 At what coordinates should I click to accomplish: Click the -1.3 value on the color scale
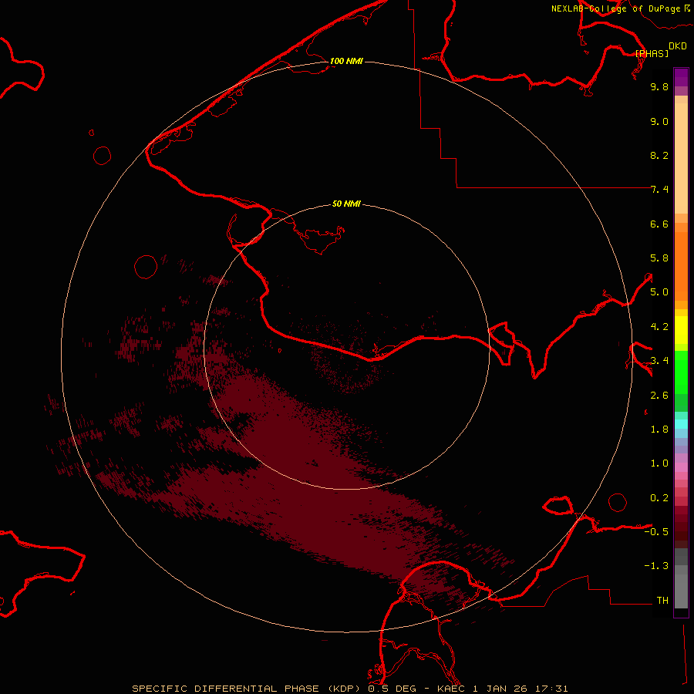(x=656, y=566)
